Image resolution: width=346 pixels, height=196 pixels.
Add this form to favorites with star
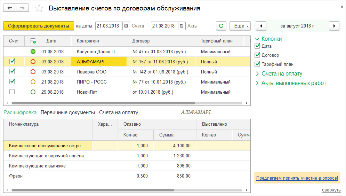tap(40, 8)
